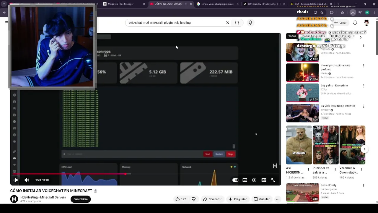The width and height of the screenshot is (378, 213).
Task: Mute the tab via speaker icon on YouTube tab
Action: (x=186, y=4)
